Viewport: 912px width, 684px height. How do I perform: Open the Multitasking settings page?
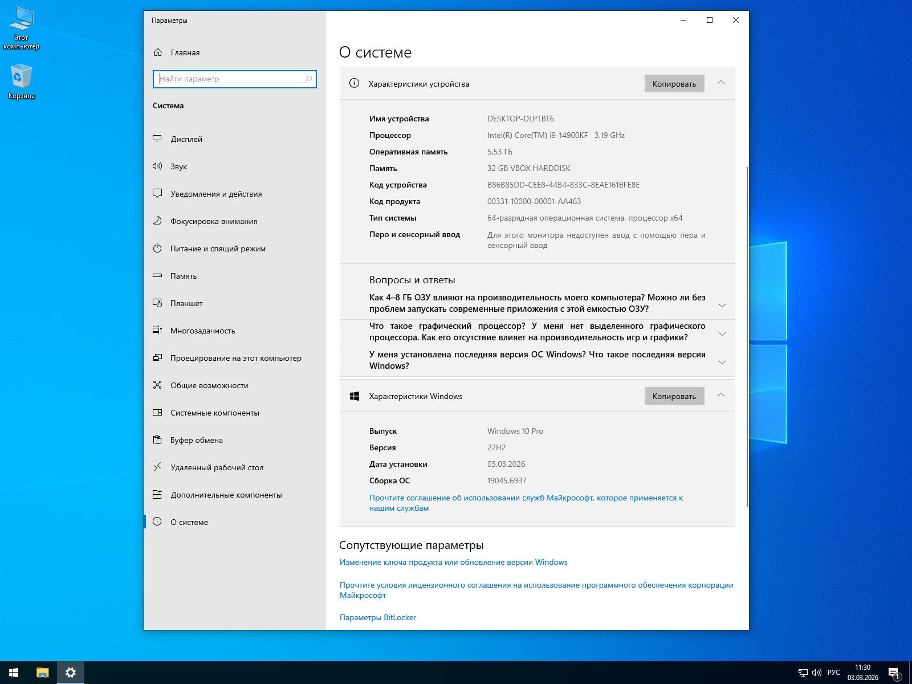[202, 331]
